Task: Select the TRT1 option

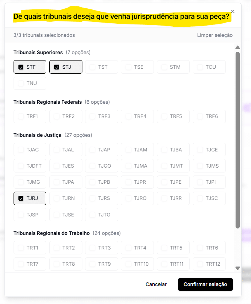Action: click(21, 248)
